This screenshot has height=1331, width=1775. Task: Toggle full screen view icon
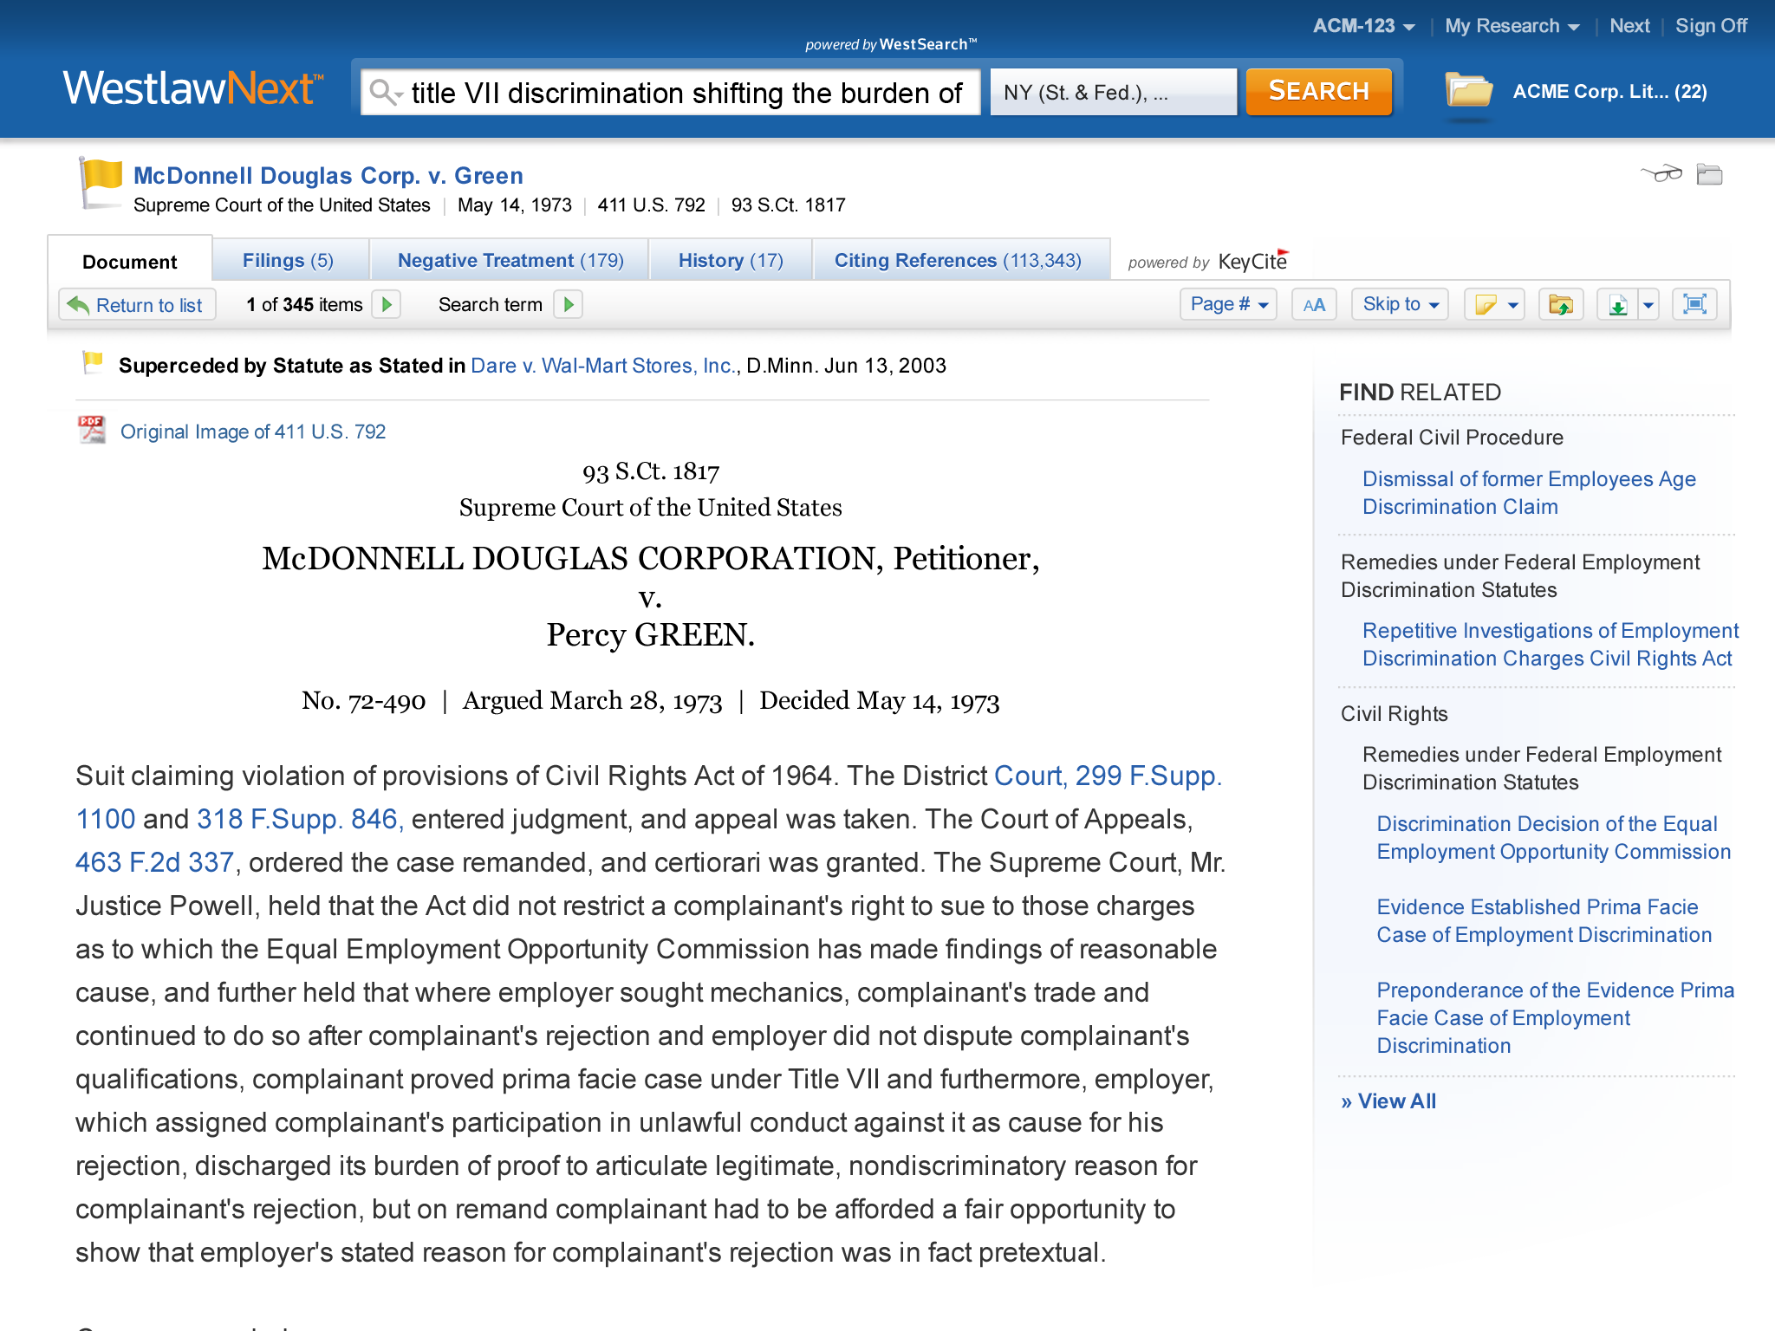click(x=1694, y=304)
